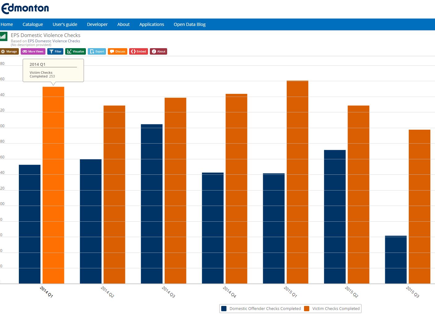
Task: Open the dark red About info button
Action: [x=158, y=52]
